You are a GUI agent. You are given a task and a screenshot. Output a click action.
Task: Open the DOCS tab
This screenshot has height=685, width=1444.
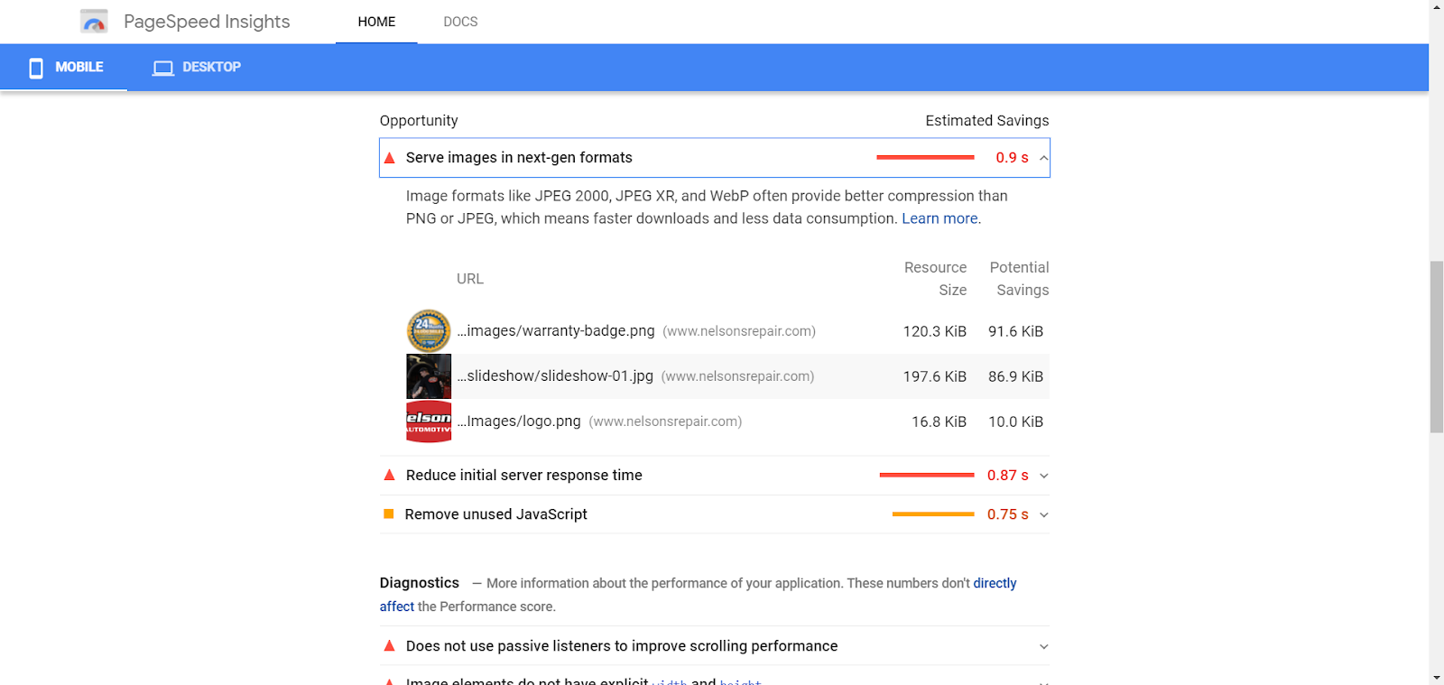tap(460, 22)
